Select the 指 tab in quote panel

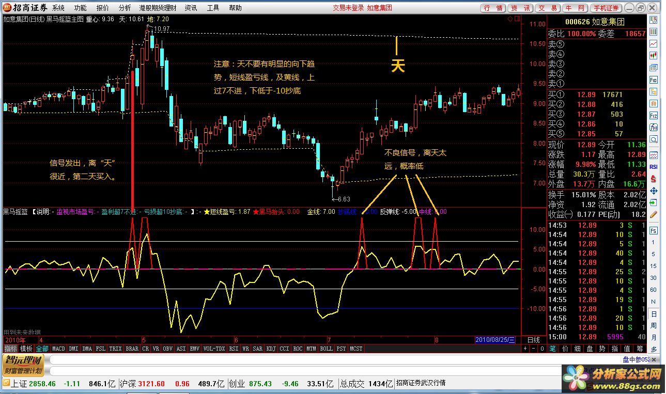[614, 349]
